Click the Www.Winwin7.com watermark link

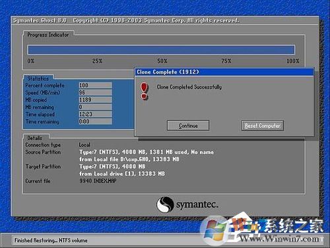[279, 239]
